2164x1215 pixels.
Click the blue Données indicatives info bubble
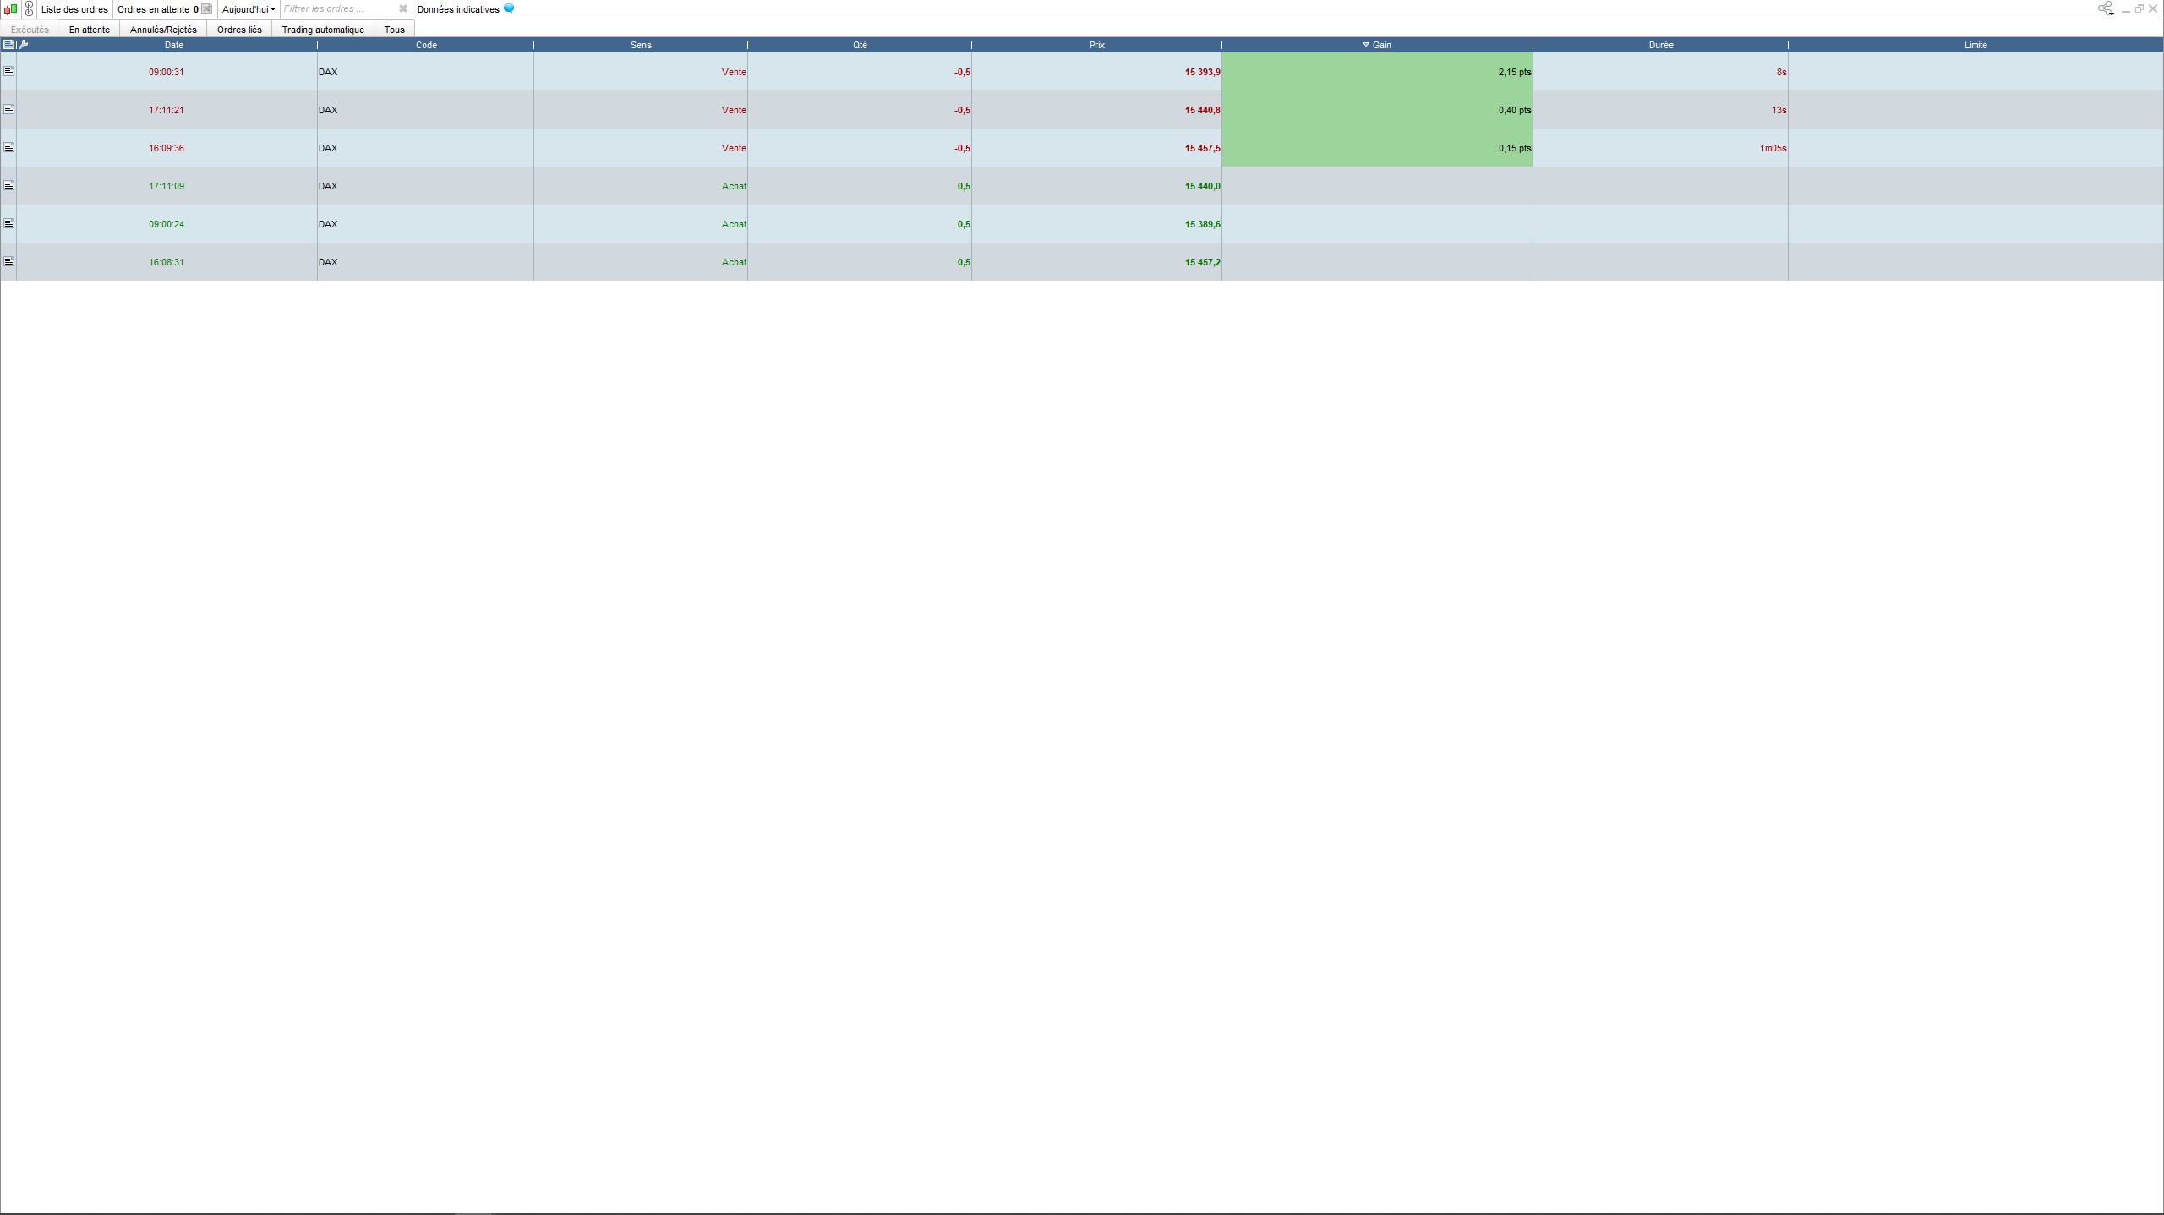pyautogui.click(x=509, y=8)
